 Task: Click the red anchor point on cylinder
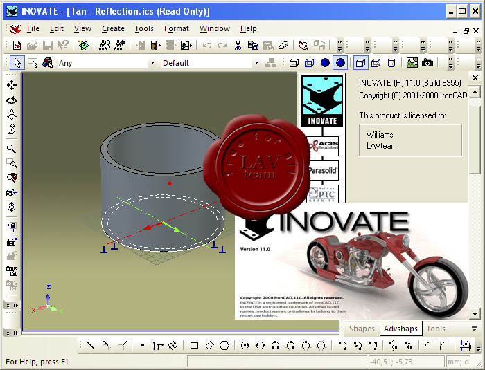point(170,183)
